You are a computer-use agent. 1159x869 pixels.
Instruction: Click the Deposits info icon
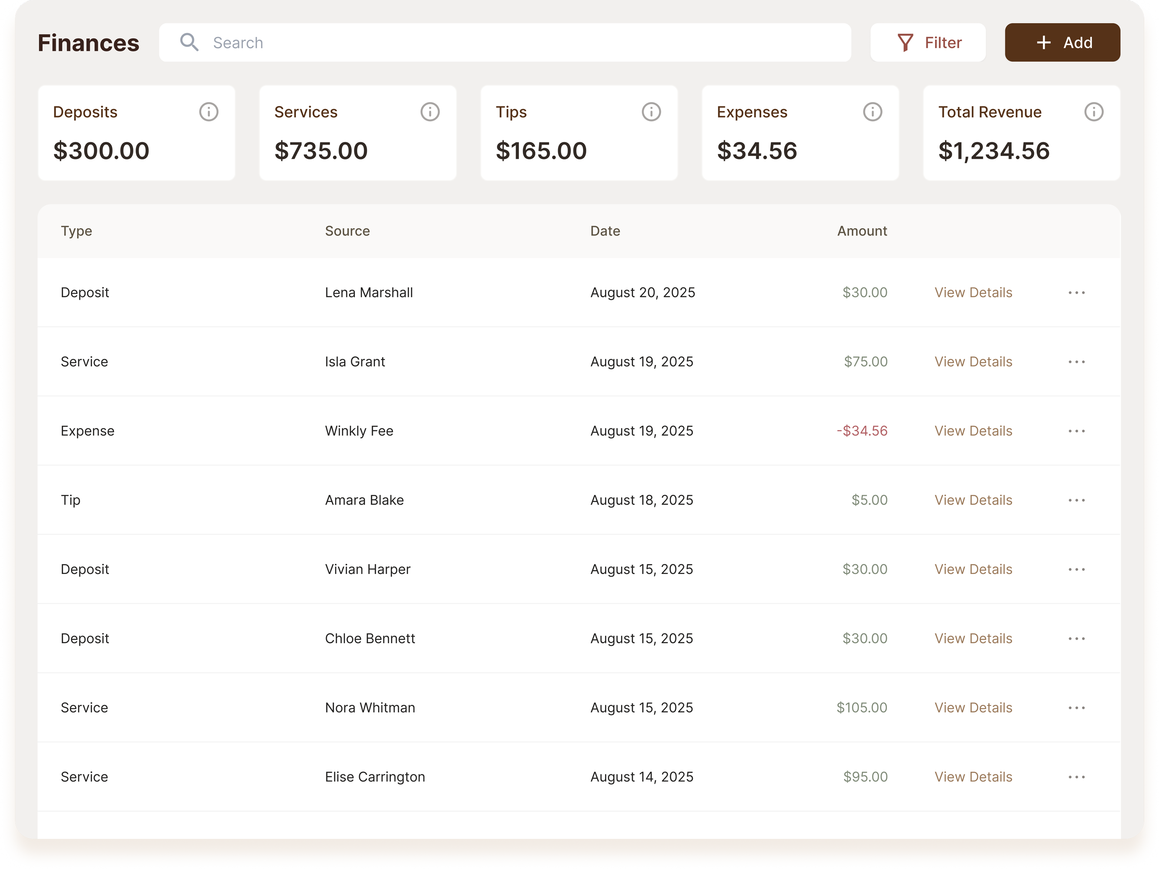point(209,112)
